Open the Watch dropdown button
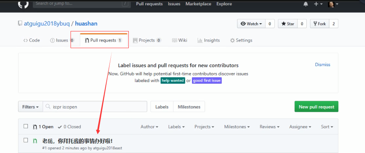This screenshot has height=153, width=365. 251,24
